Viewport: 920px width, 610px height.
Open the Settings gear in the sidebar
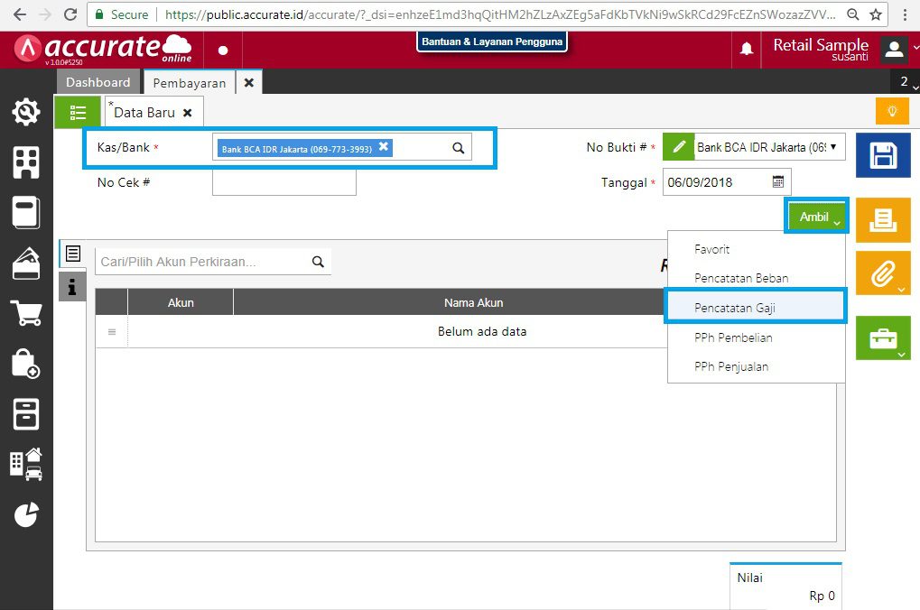pos(26,112)
